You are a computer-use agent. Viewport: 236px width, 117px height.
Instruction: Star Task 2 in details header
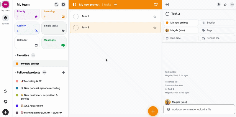[x=225, y=4]
